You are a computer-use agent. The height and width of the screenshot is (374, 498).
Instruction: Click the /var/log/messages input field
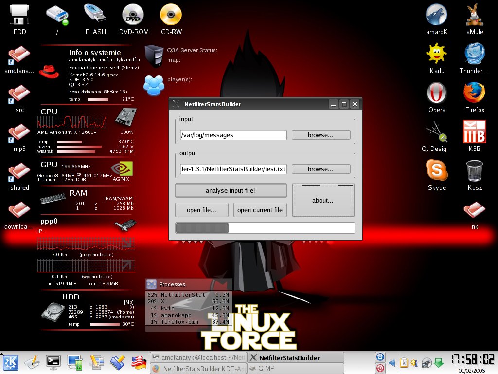[x=233, y=135]
